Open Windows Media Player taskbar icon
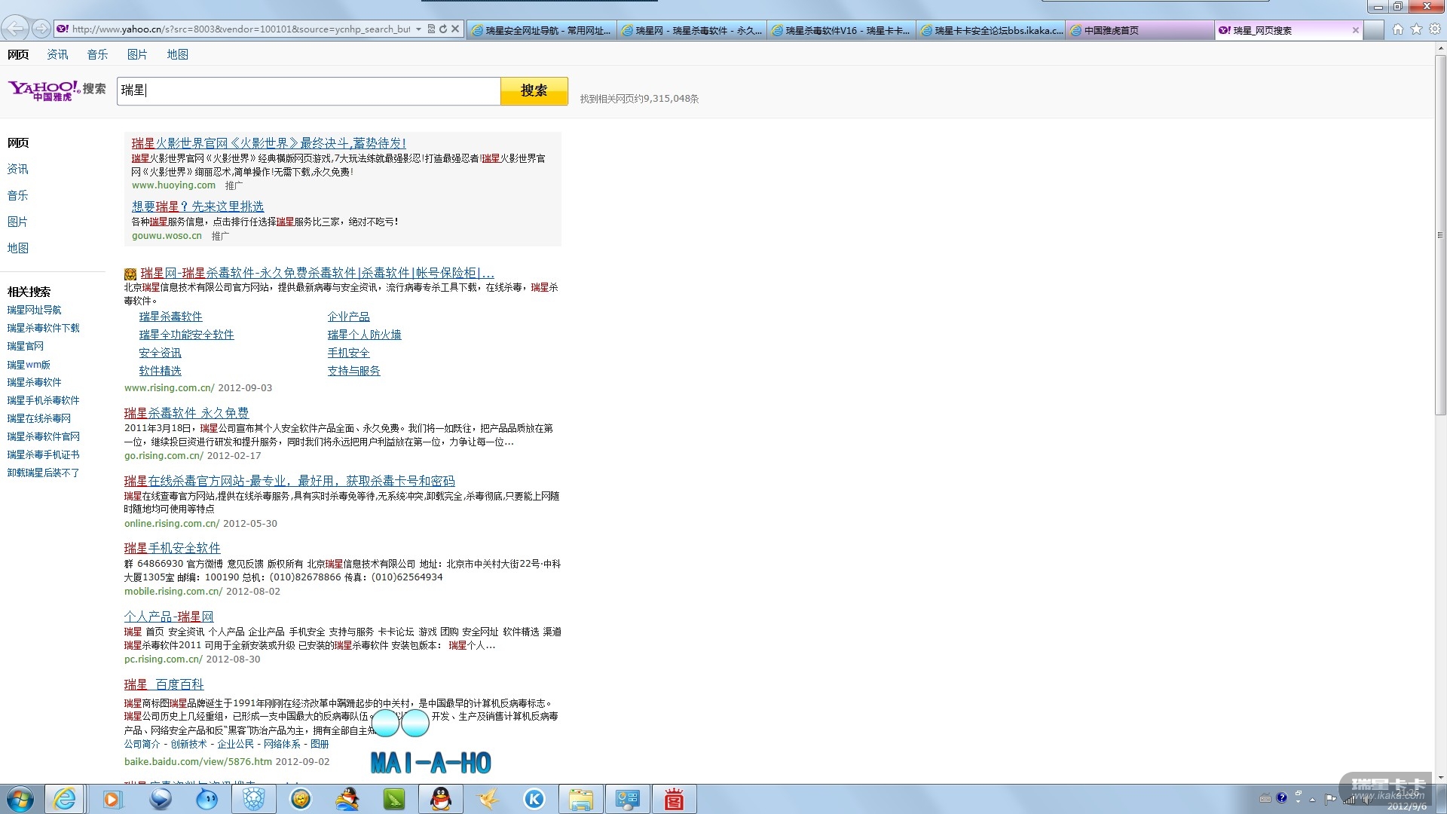The image size is (1447, 814). pyautogui.click(x=112, y=799)
